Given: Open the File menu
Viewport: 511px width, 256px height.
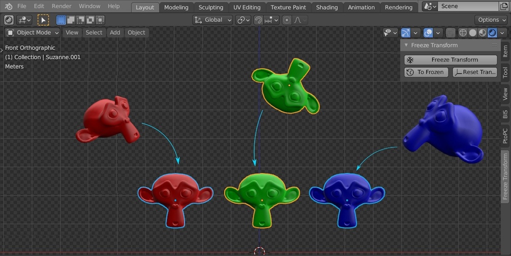Looking at the screenshot, I should tap(22, 6).
